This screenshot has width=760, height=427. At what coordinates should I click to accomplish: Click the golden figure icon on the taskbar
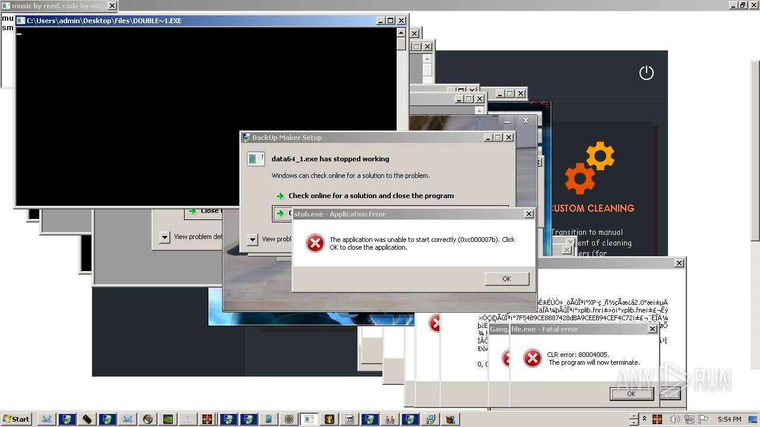tap(330, 419)
